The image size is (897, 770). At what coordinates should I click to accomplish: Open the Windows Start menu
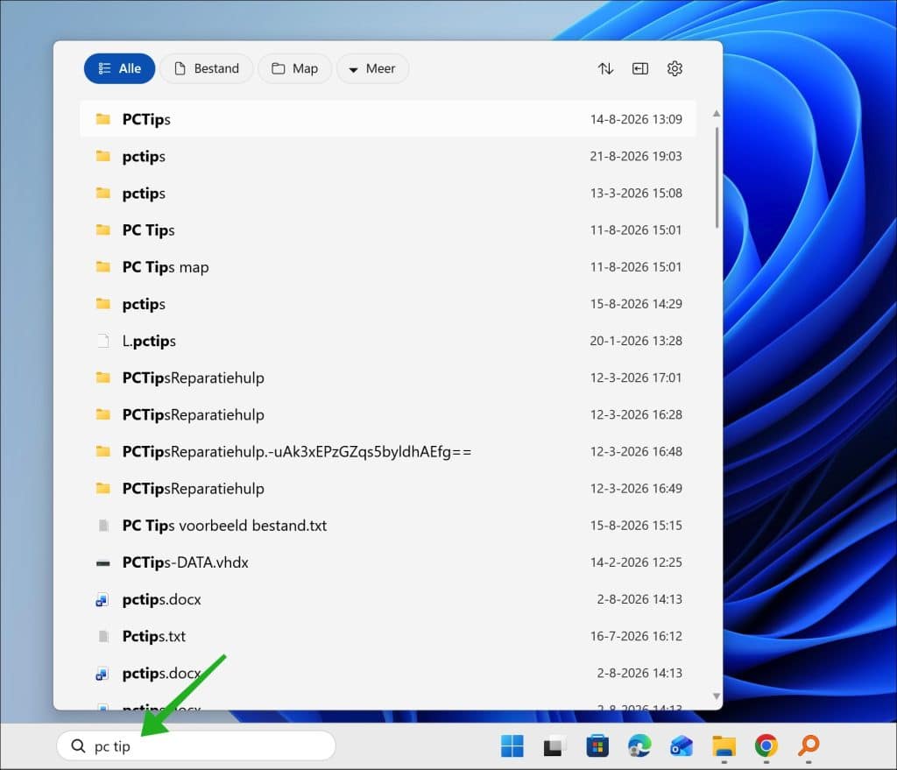coord(512,746)
